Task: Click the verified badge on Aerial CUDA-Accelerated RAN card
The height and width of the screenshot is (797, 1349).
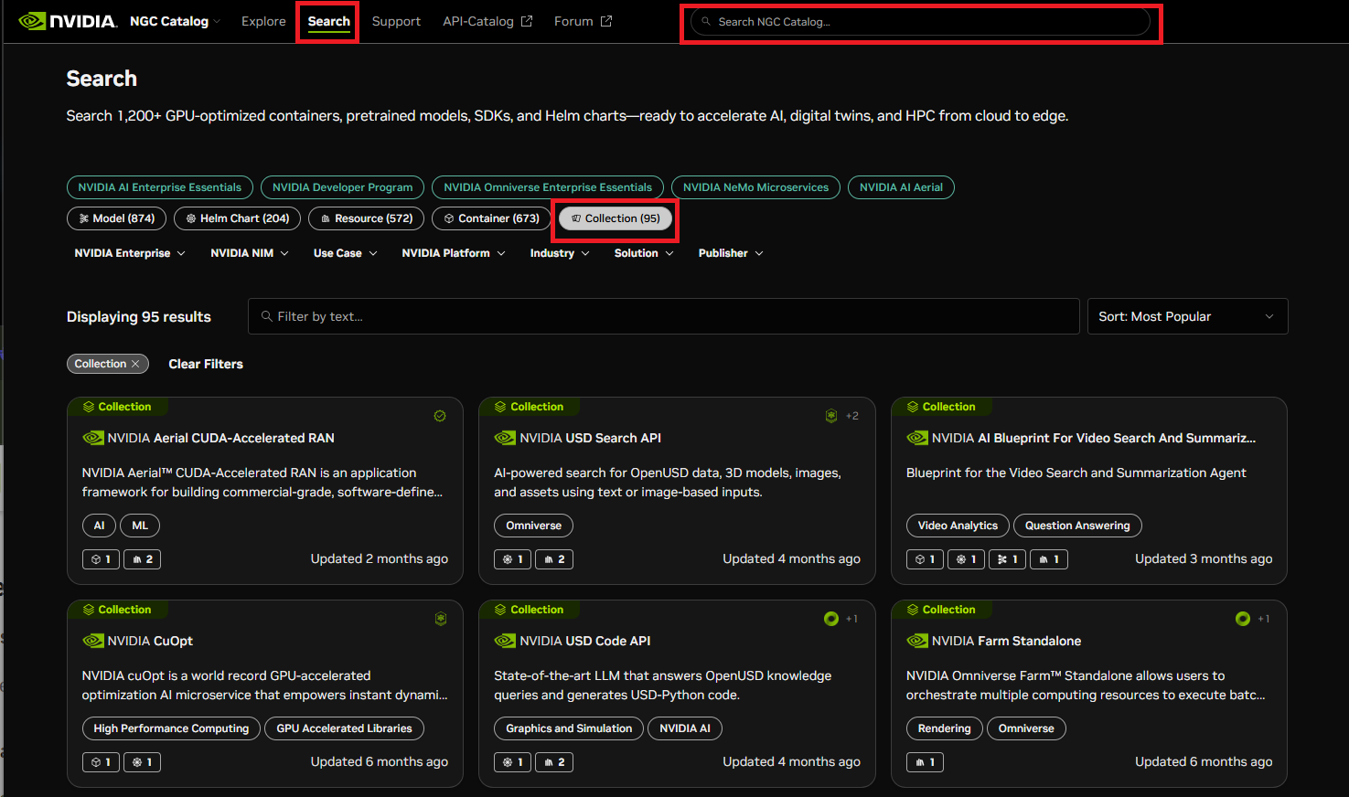Action: 440,416
